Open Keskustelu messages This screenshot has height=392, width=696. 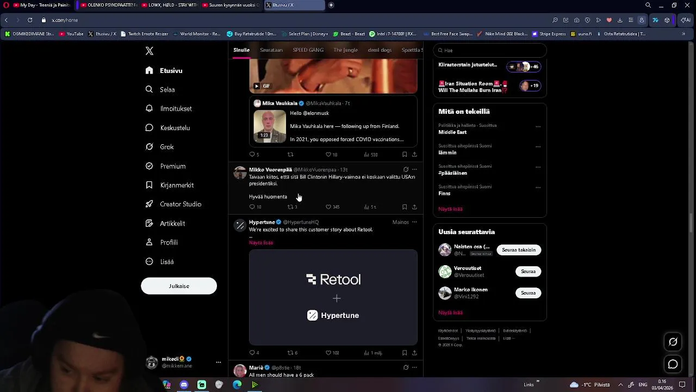(x=167, y=128)
